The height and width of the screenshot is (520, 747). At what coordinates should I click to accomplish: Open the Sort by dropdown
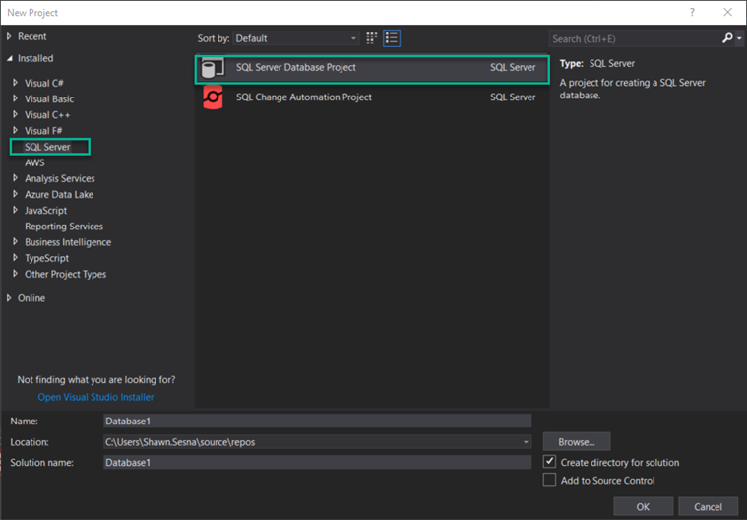coord(295,38)
